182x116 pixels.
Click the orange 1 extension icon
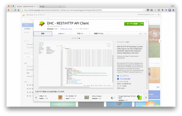click(155, 10)
